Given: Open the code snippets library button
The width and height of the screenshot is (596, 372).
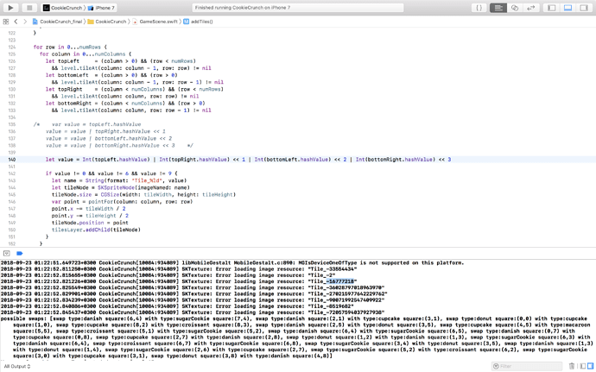Looking at the screenshot, I should tap(479, 8).
